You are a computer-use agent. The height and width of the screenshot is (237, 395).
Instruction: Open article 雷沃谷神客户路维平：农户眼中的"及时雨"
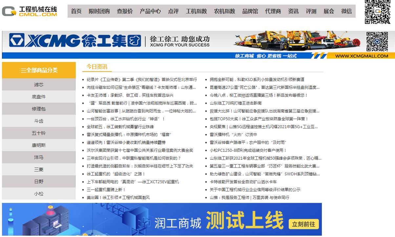click(x=248, y=143)
